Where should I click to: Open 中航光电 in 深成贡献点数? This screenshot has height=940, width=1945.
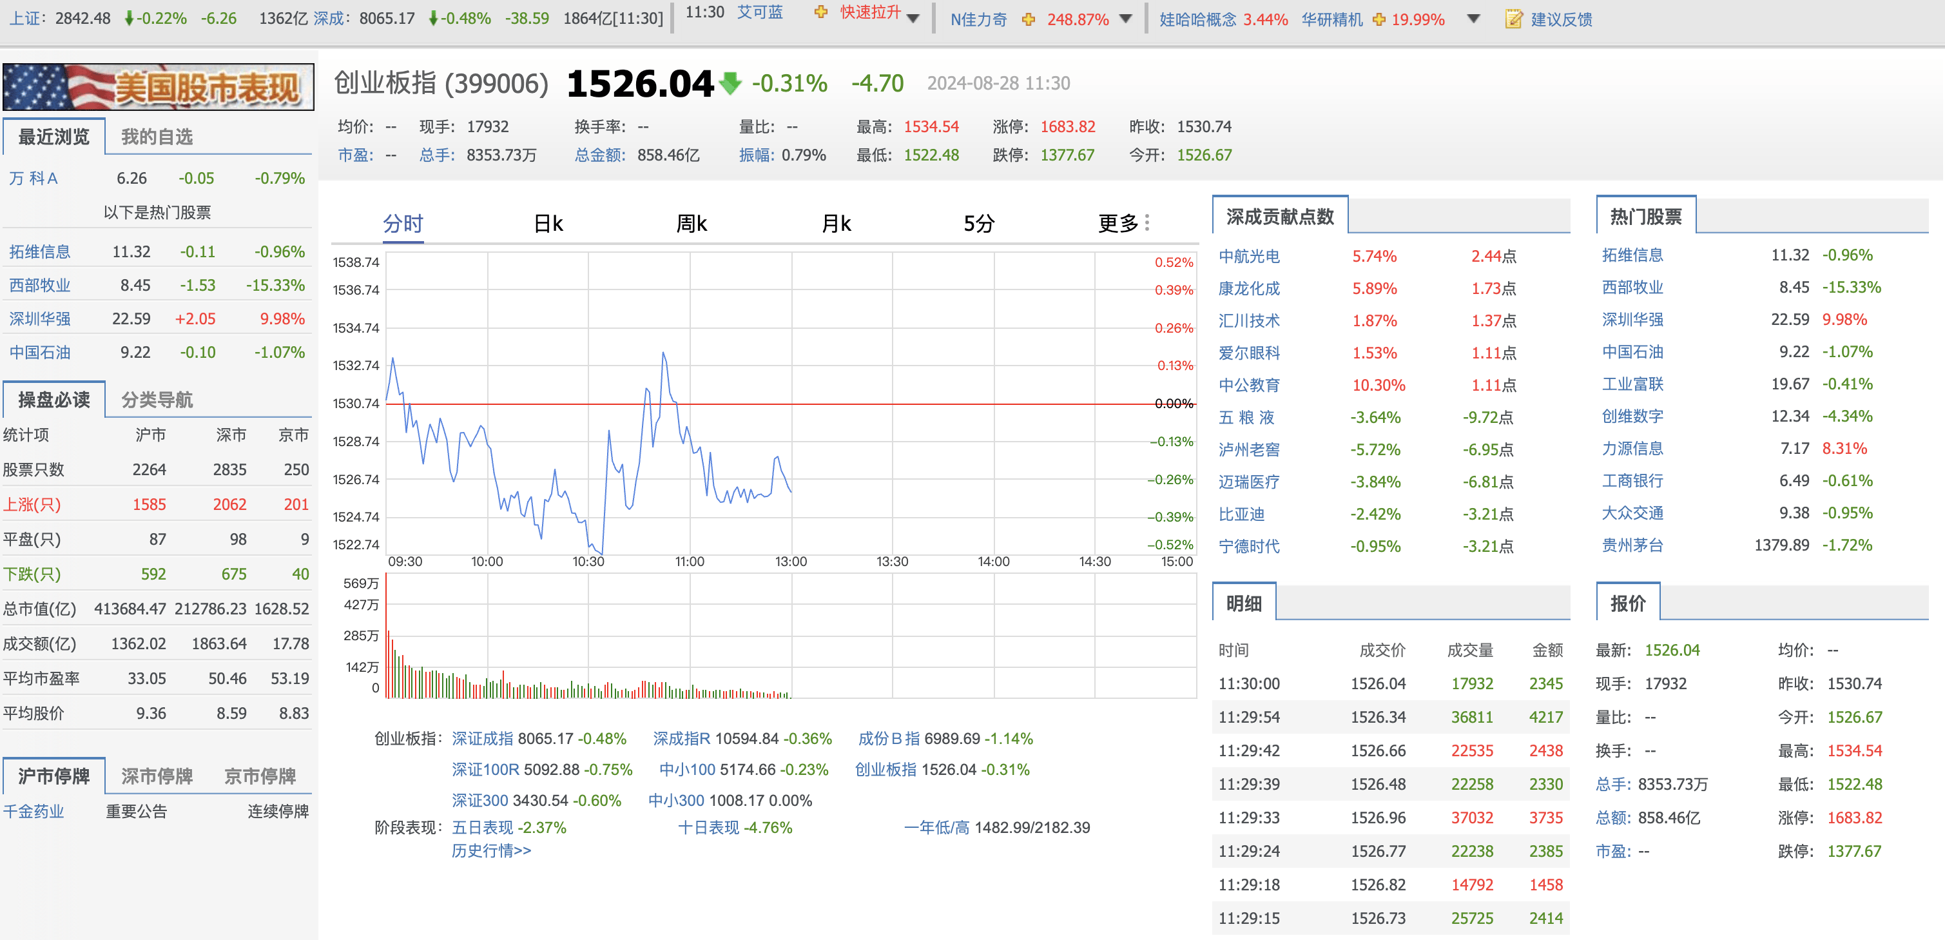(x=1249, y=256)
